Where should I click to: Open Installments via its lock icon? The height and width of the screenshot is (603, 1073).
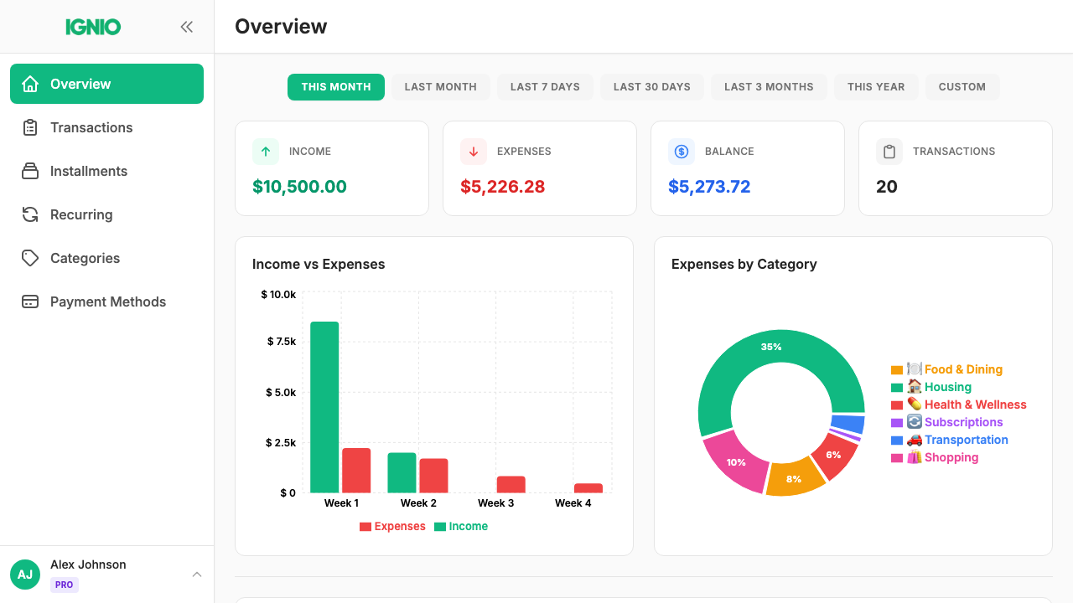click(30, 171)
